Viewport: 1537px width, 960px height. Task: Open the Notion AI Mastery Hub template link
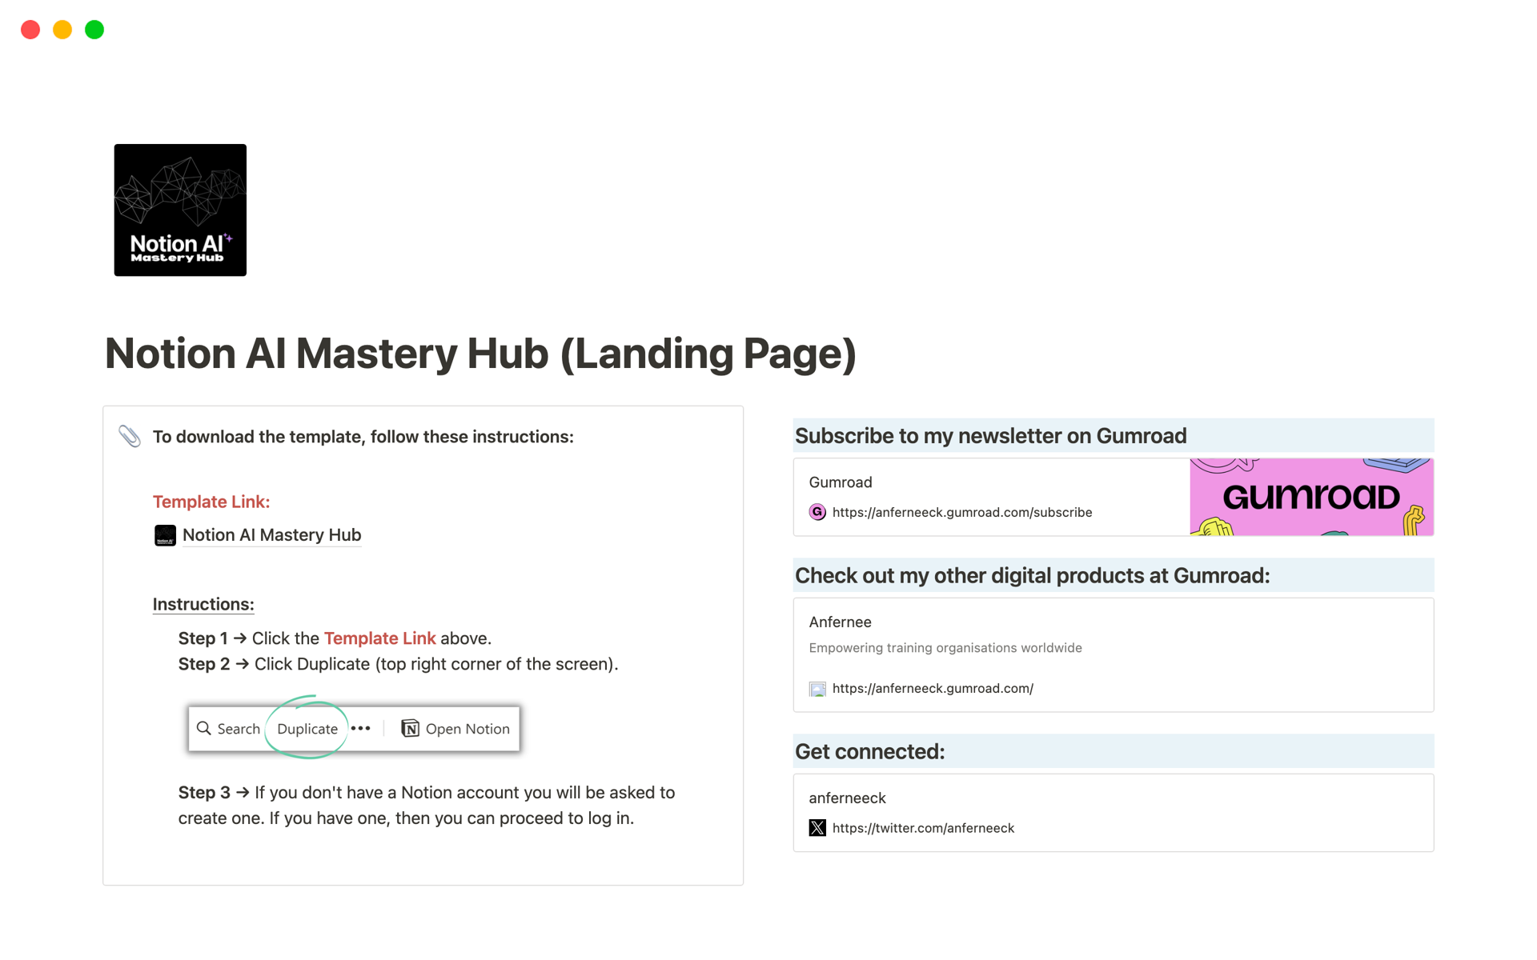pyautogui.click(x=271, y=535)
